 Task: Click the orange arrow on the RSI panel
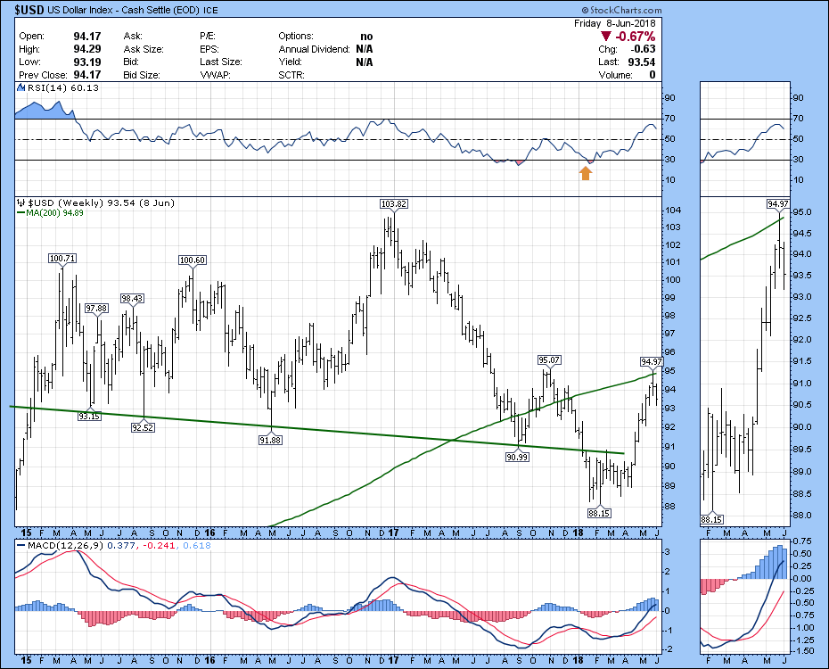tap(585, 173)
